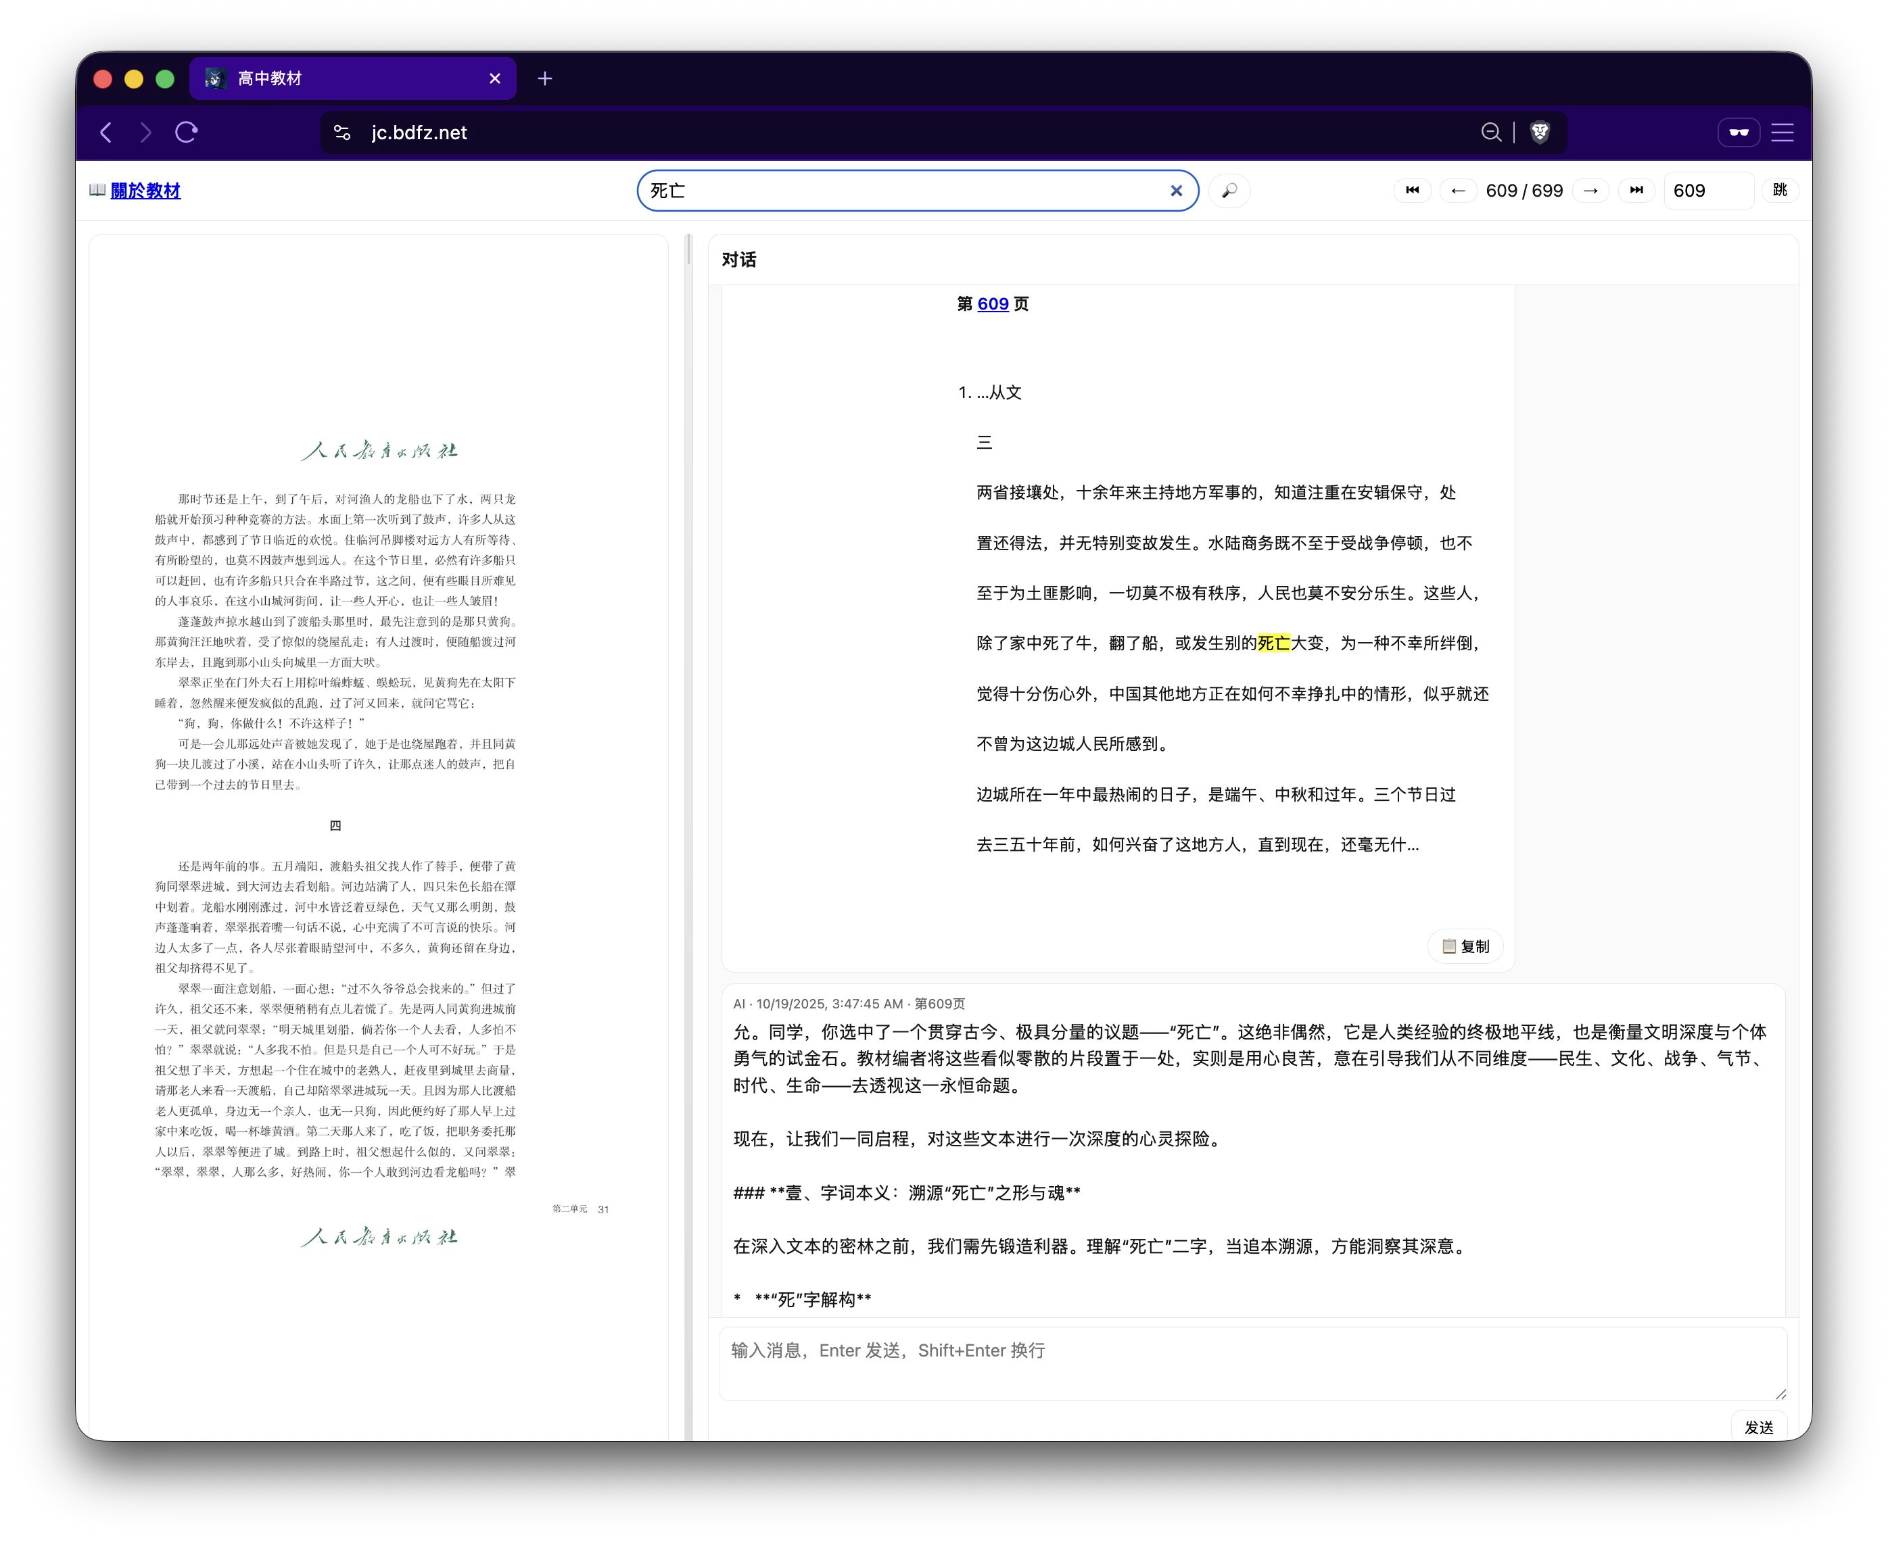1888x1541 pixels.
Task: Navigate back with the browser back button
Action: click(105, 132)
